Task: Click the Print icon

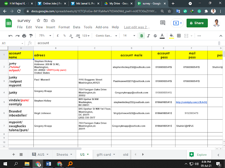Action: pyautogui.click(x=24, y=36)
